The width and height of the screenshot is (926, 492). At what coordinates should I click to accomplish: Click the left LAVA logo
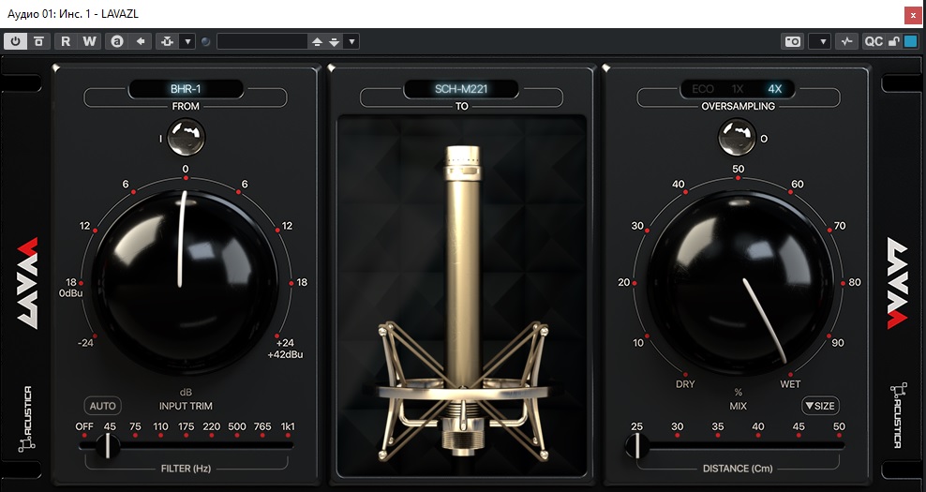point(28,283)
